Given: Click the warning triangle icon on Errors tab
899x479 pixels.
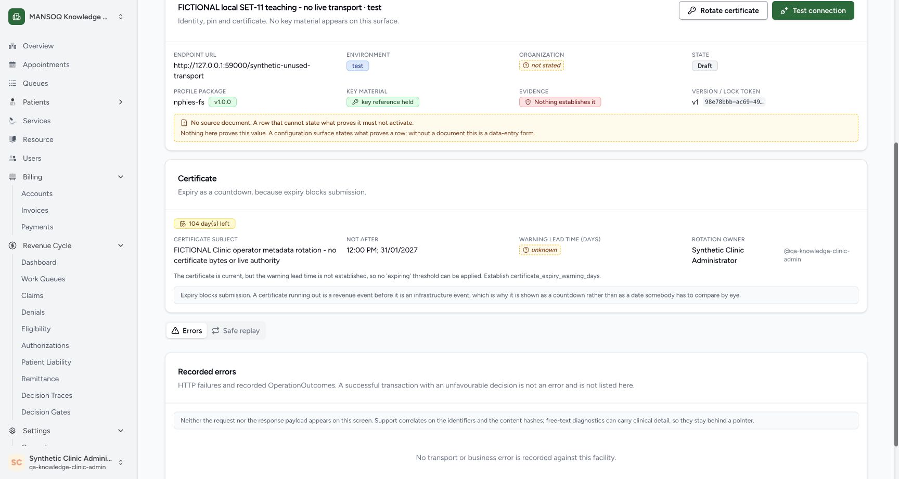Looking at the screenshot, I should point(175,331).
